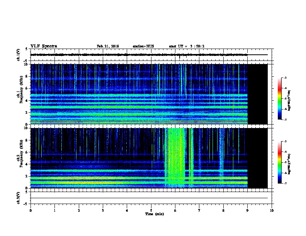Image resolution: width=306 pixels, height=236 pixels.
Task: Click the broadband noise burst in ch.2 spectrogram
Action: (175, 158)
